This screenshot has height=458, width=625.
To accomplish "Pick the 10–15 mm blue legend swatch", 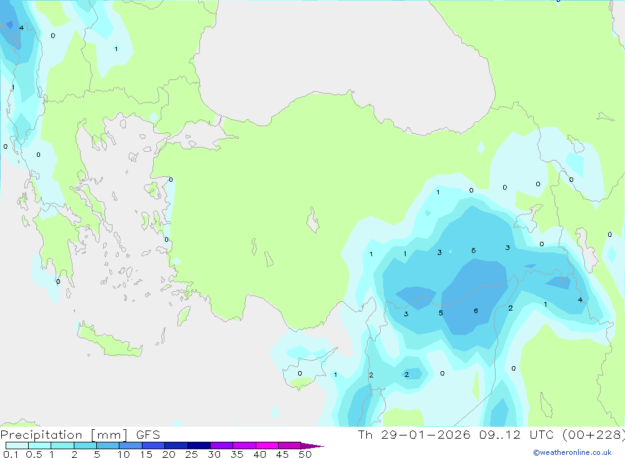I will 131,446.
